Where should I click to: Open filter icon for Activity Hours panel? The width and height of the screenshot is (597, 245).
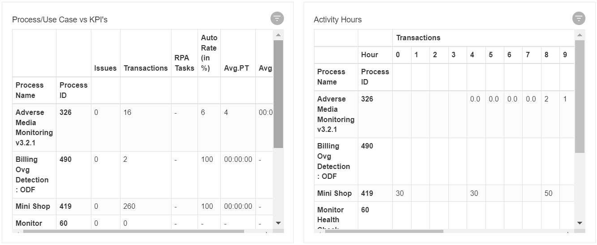tap(579, 19)
